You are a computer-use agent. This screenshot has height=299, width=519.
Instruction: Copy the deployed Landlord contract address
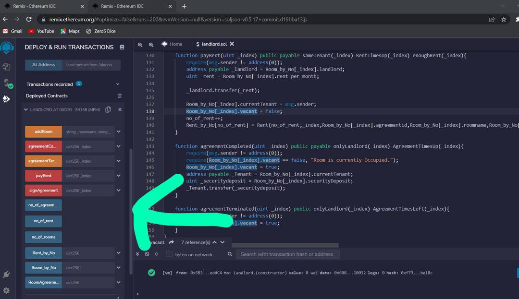108,109
